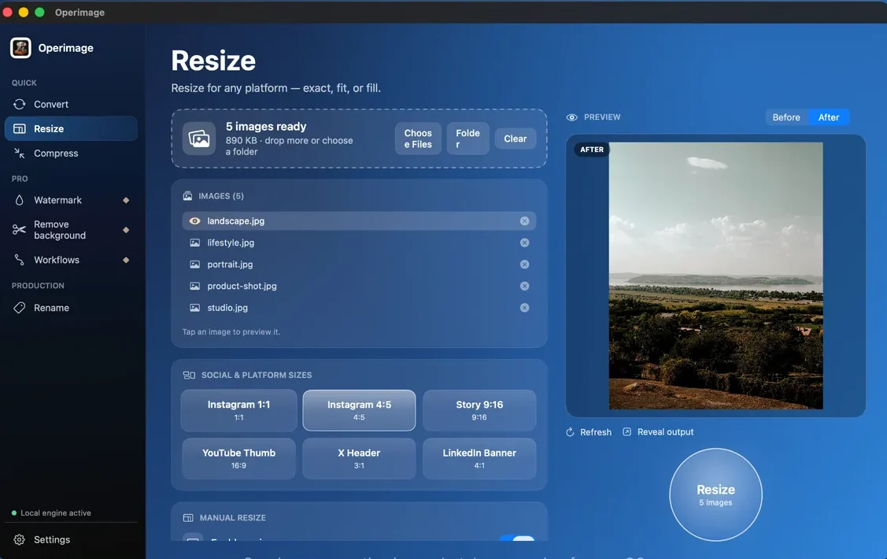Click the round Resize 5 images button
Image resolution: width=887 pixels, height=559 pixels.
pyautogui.click(x=715, y=495)
